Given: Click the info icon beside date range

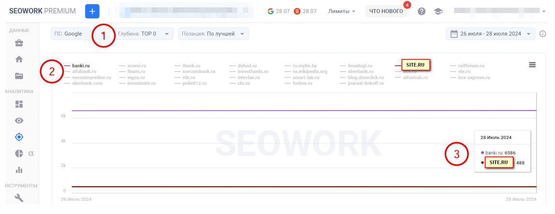Looking at the screenshot, I should [542, 34].
